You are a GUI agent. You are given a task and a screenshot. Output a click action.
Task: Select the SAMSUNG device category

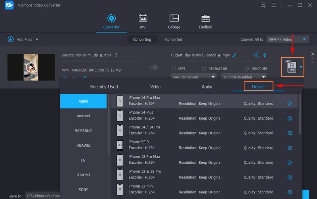83,131
